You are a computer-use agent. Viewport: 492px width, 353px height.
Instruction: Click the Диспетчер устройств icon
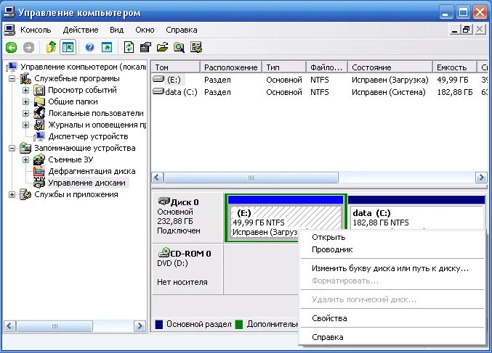tap(39, 136)
